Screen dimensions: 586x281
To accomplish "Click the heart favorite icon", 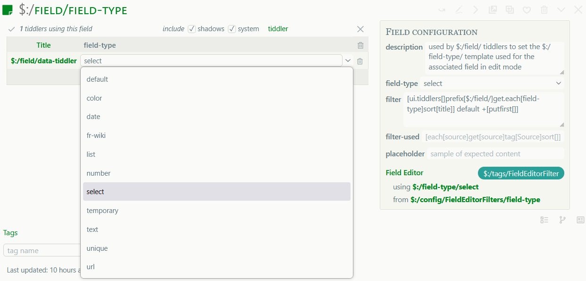I will coord(527,10).
